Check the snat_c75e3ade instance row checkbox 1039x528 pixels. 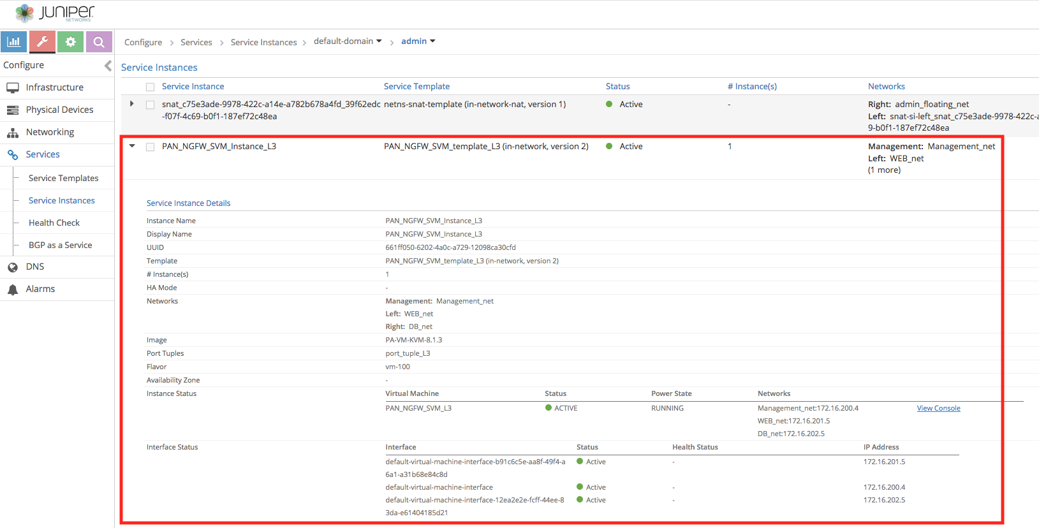[x=150, y=105]
